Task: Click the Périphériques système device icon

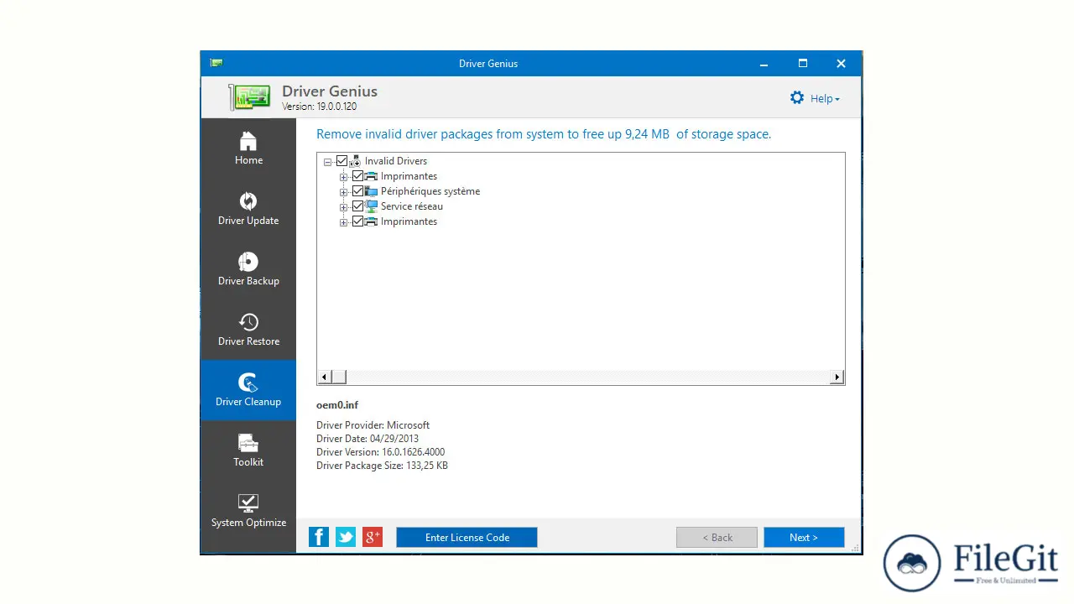Action: [x=371, y=191]
